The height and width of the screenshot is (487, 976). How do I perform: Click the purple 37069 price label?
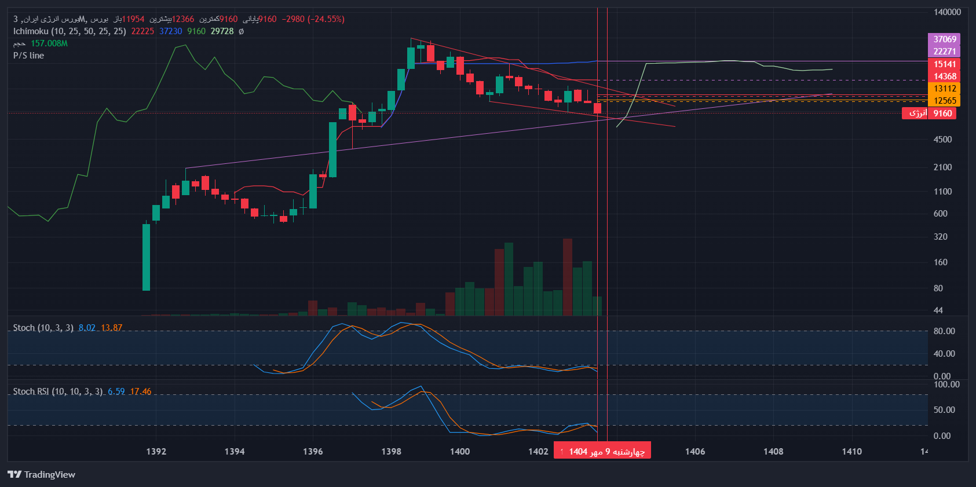pos(944,39)
